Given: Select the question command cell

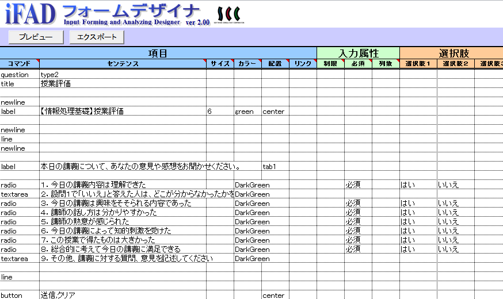Looking at the screenshot, I should (20, 75).
